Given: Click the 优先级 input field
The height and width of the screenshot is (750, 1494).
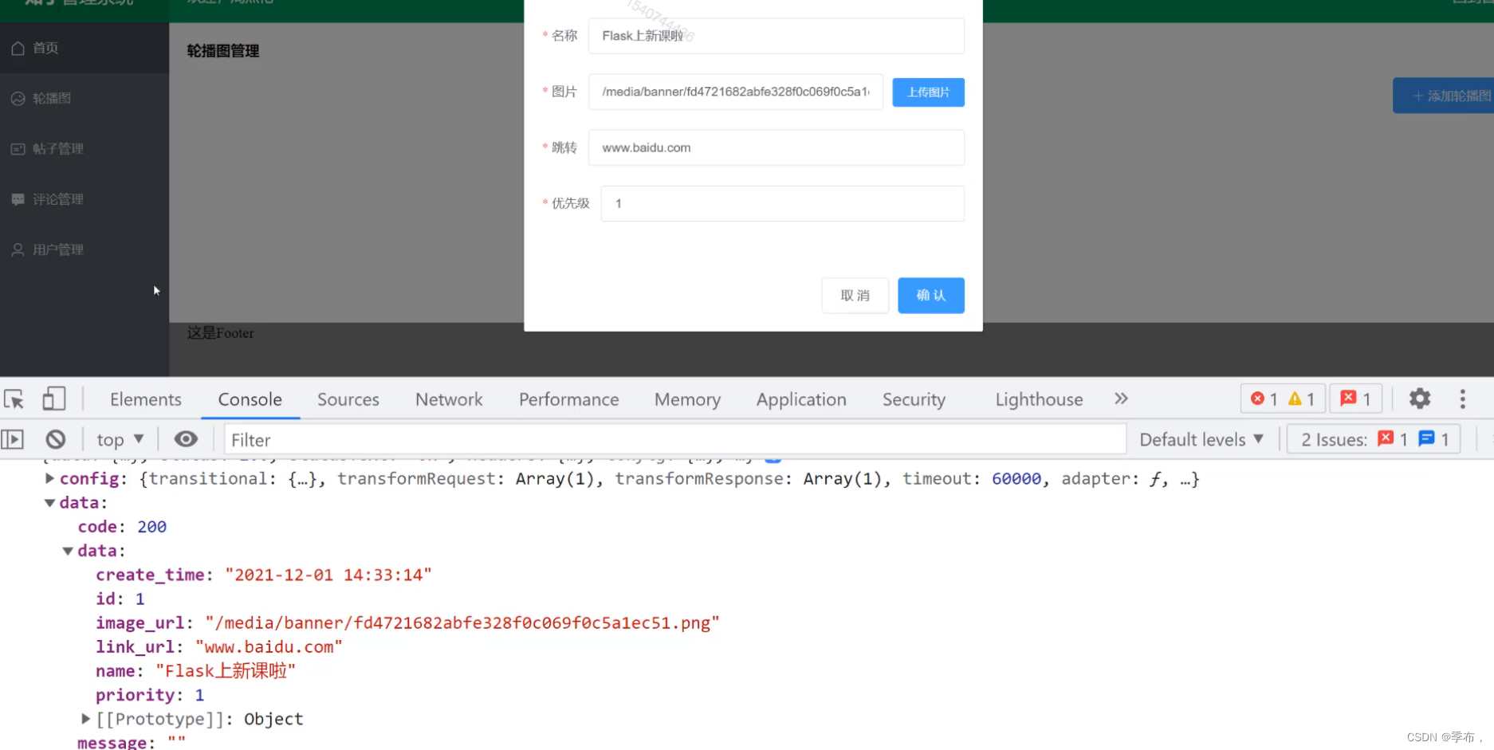Looking at the screenshot, I should tap(782, 203).
